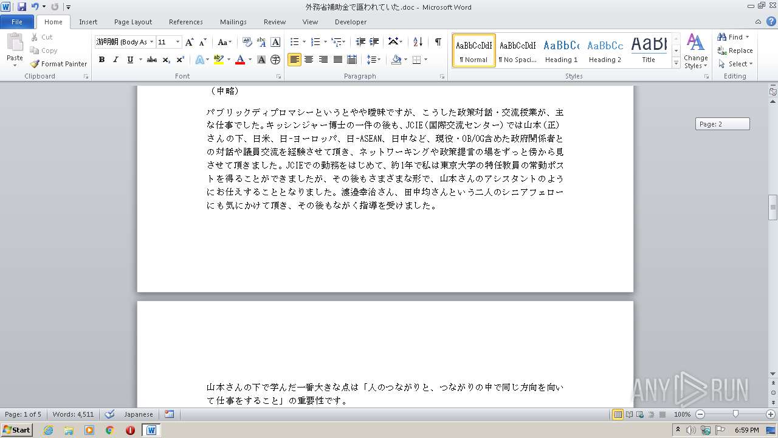The width and height of the screenshot is (778, 438).
Task: Decrease paragraph indent
Action: 360,42
